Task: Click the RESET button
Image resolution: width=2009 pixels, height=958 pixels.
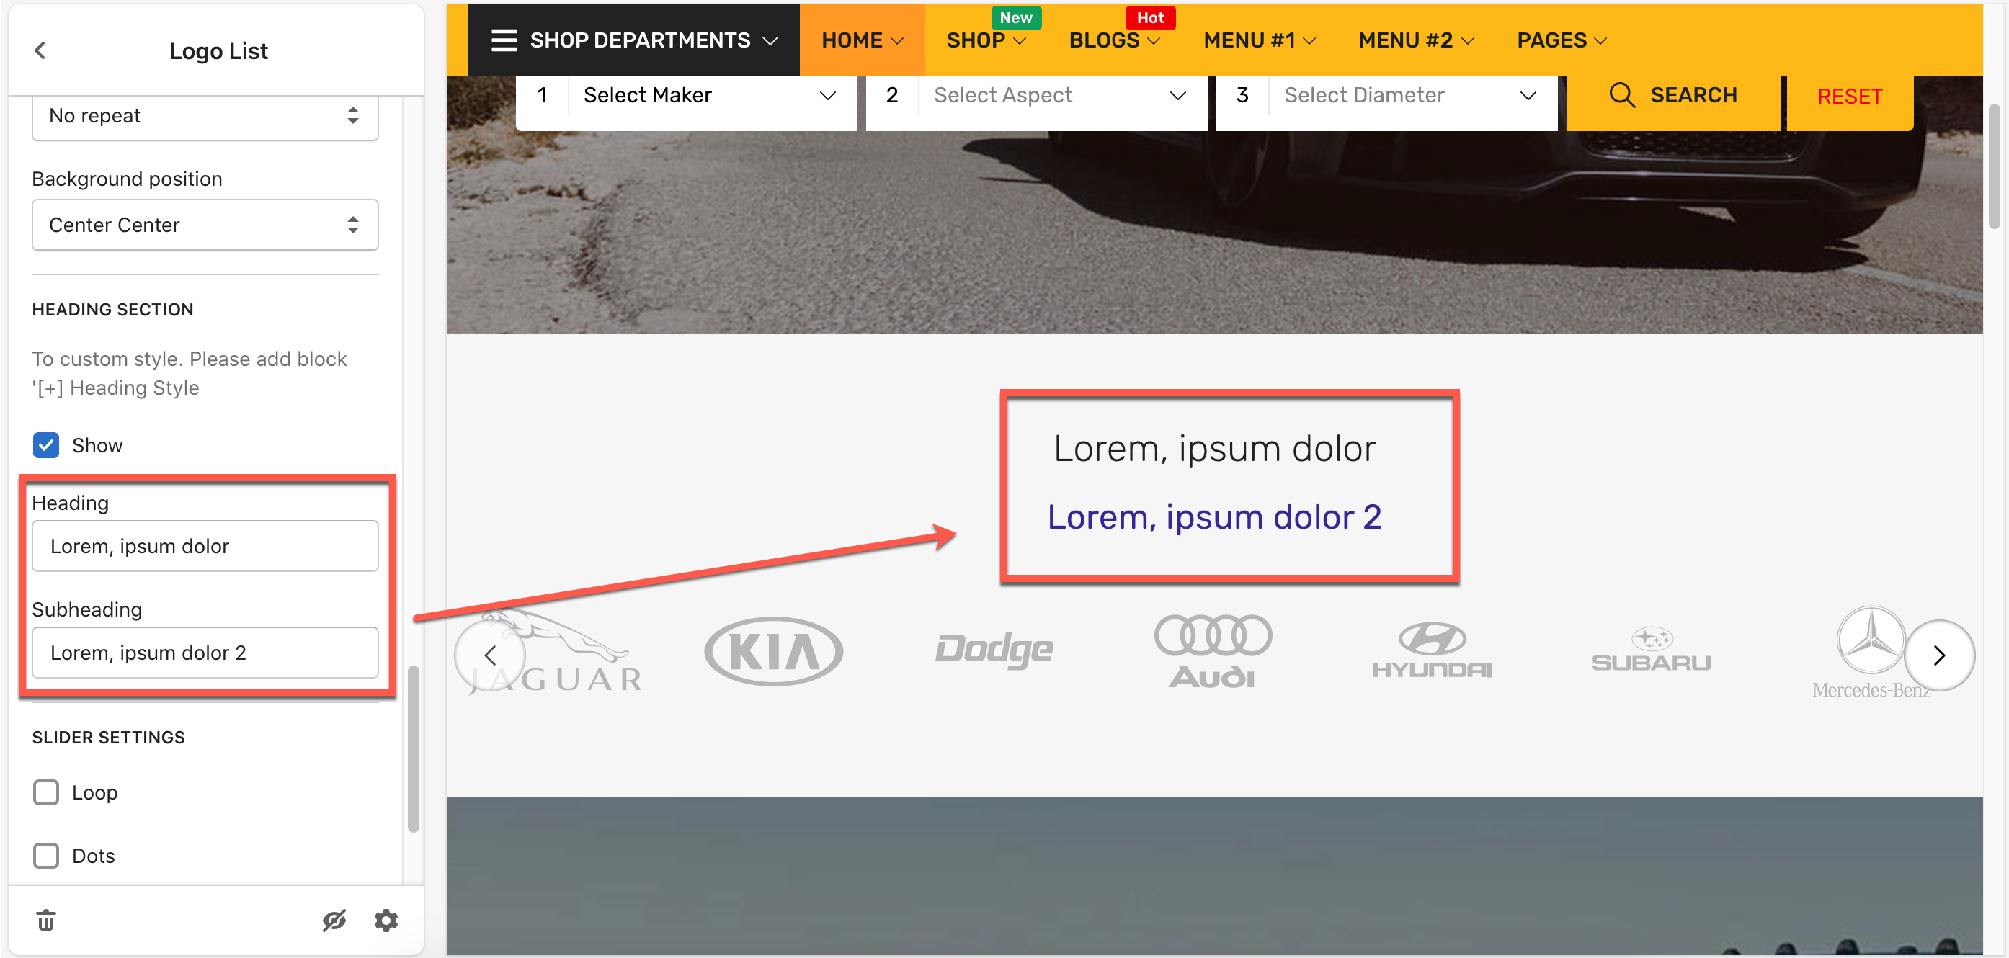Action: tap(1849, 97)
